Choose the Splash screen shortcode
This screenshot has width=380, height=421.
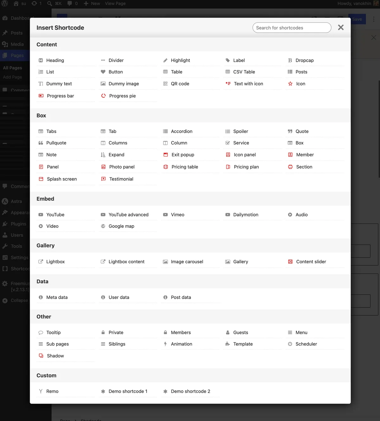(x=66, y=179)
